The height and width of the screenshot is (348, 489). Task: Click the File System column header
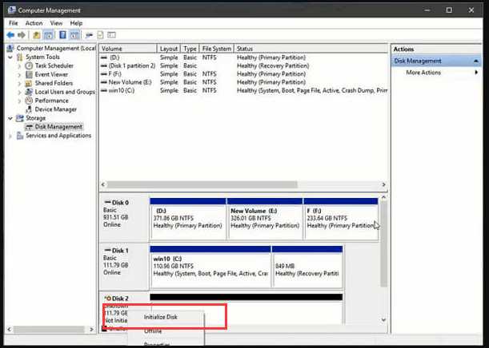[x=216, y=49]
